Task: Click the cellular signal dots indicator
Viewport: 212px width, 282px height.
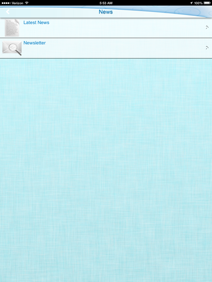Action: [6, 3]
